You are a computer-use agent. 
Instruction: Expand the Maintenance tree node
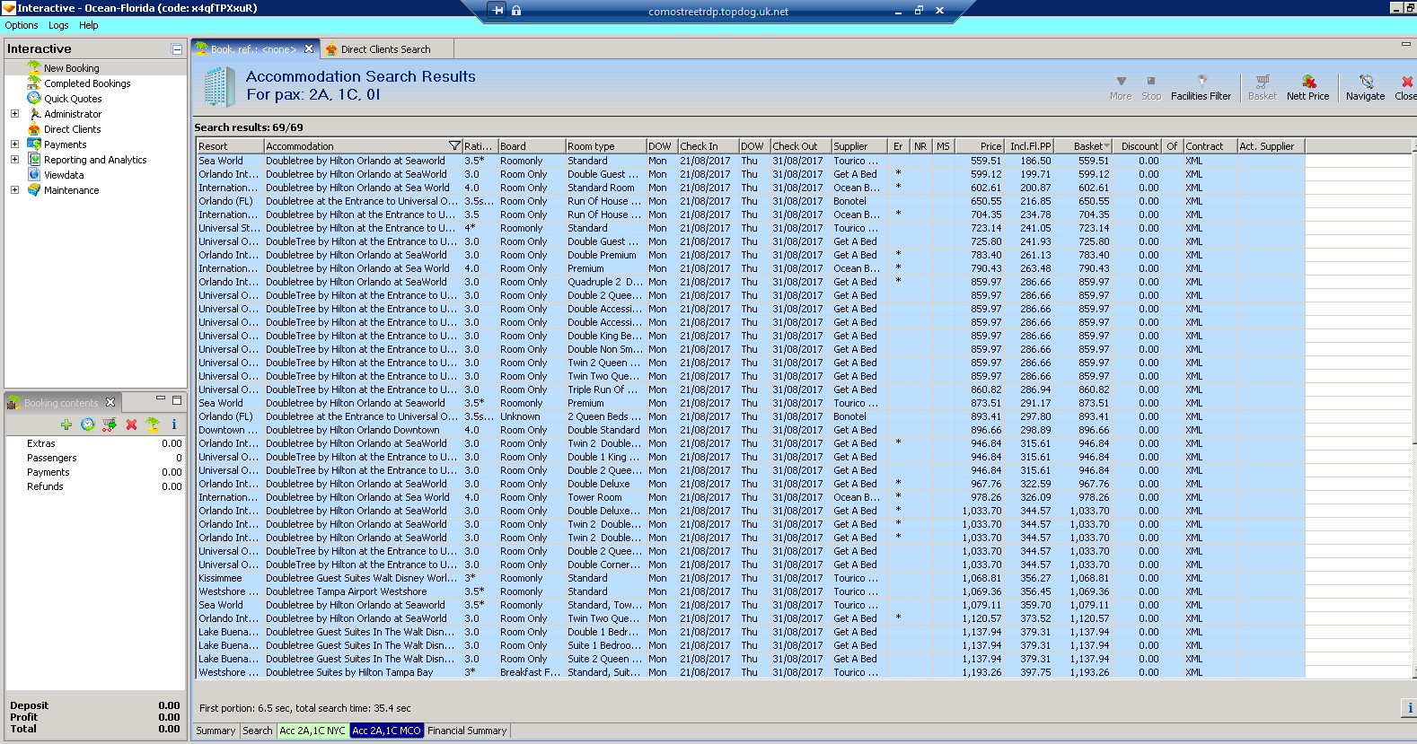coord(14,189)
